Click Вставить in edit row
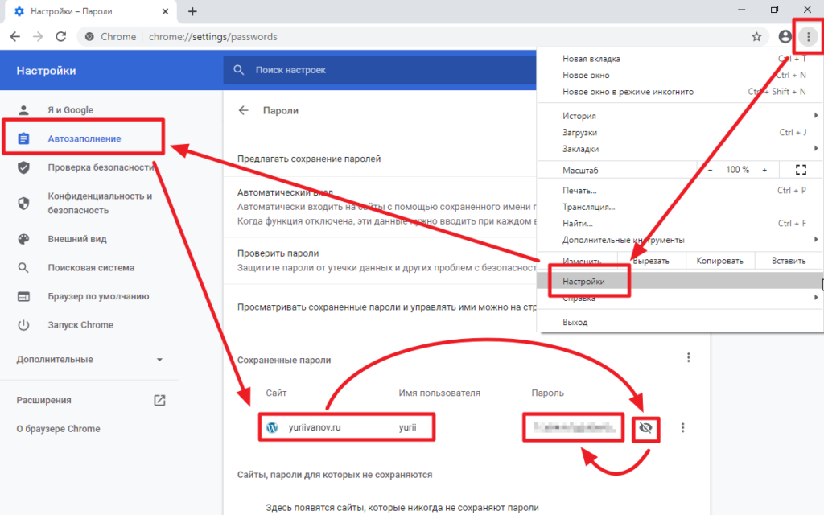The width and height of the screenshot is (824, 515). coord(789,261)
